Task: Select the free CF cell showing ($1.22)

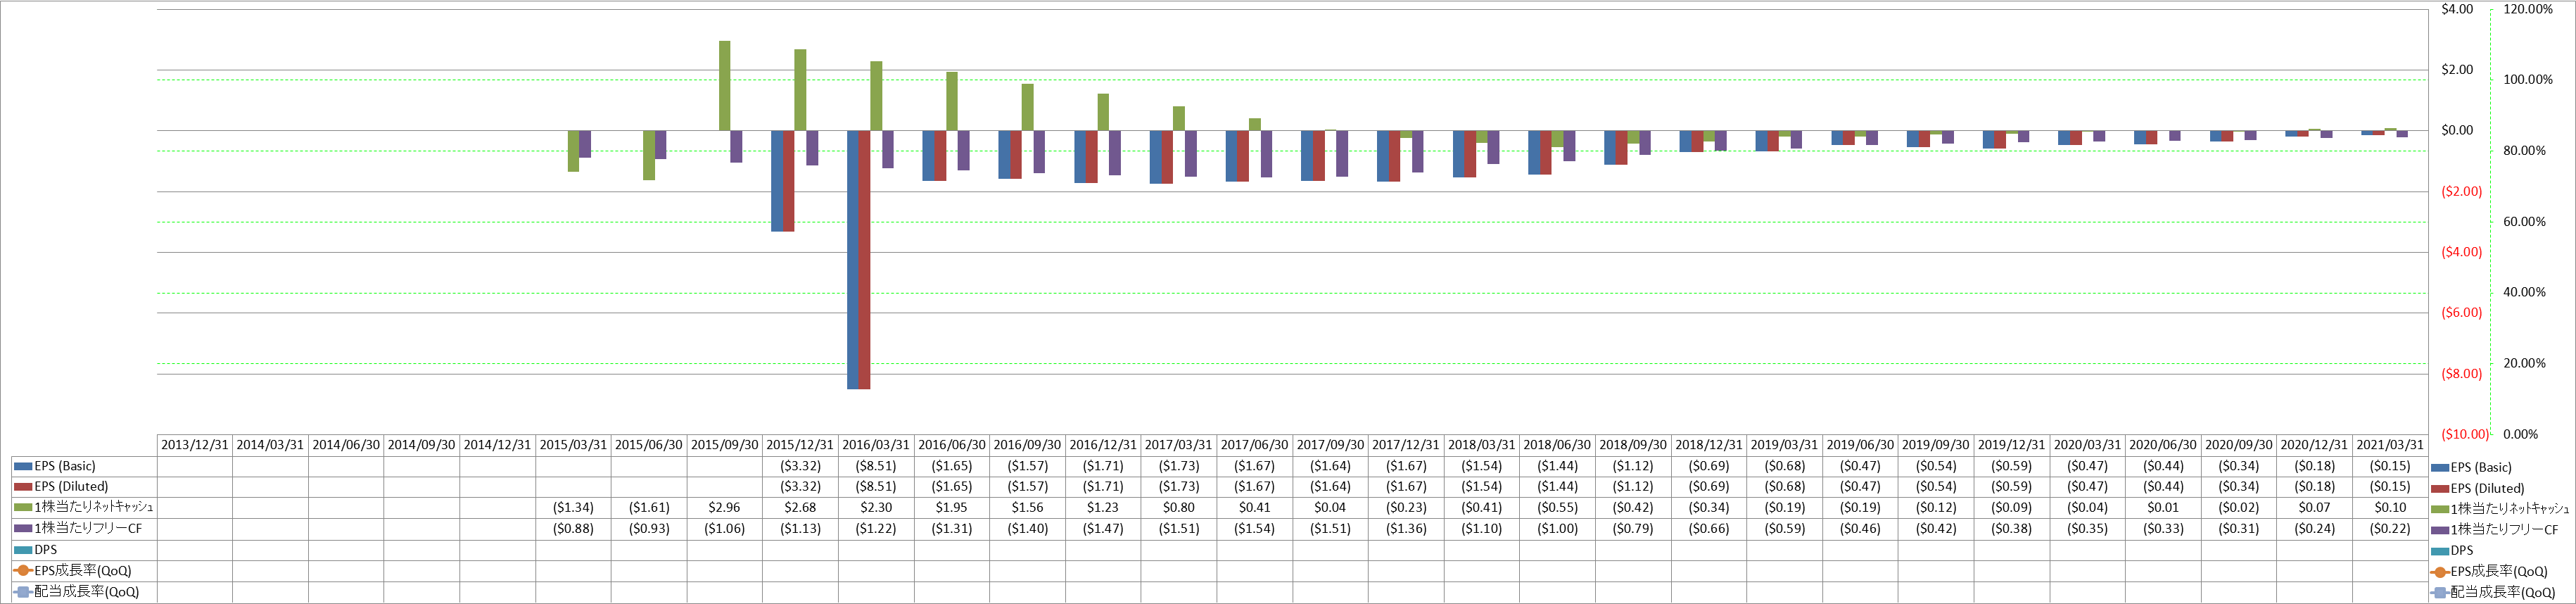Action: (x=876, y=529)
